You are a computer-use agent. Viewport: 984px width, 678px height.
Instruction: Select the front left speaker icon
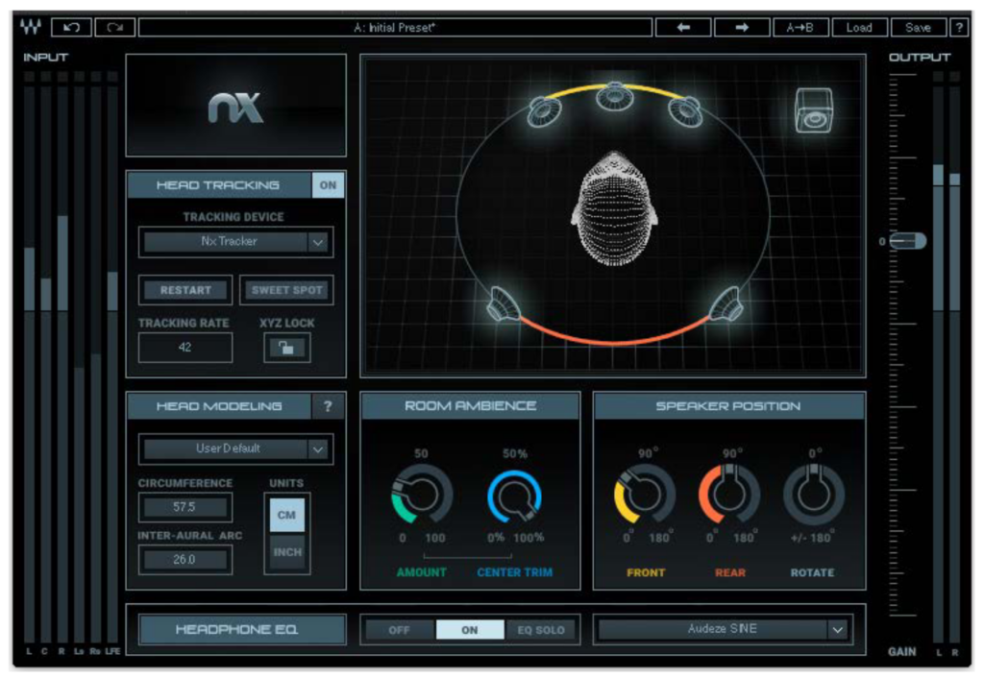544,111
